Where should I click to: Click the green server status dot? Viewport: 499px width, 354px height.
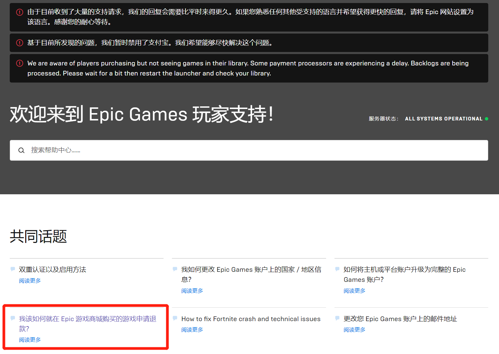tap(487, 119)
